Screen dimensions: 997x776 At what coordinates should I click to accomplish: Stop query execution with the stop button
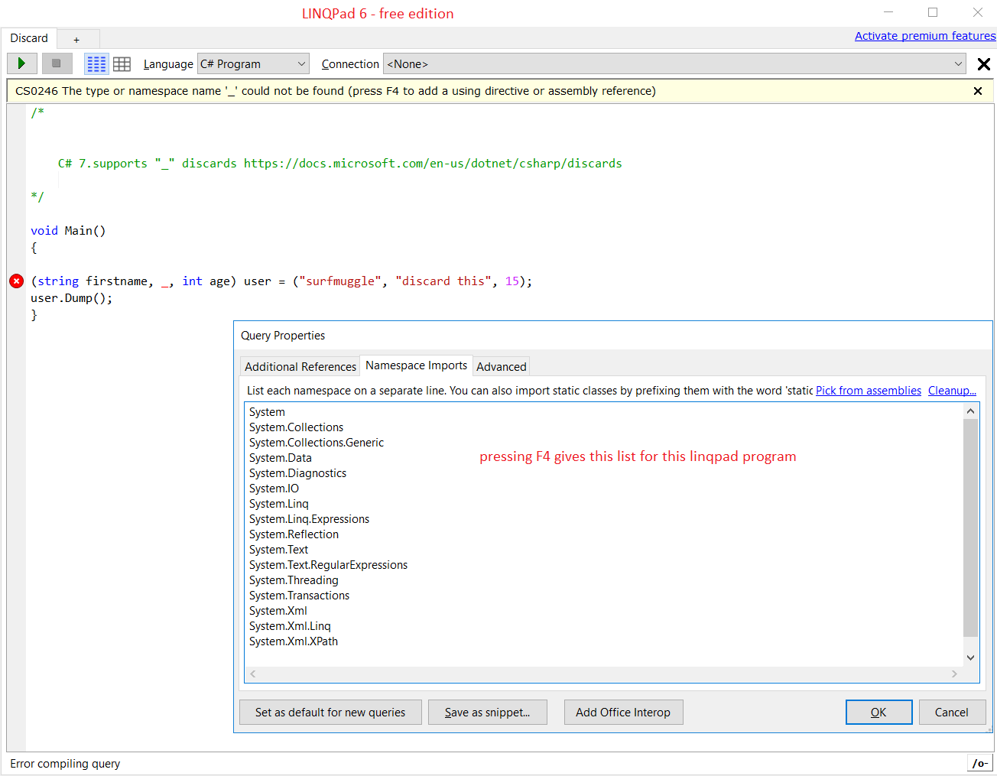57,63
